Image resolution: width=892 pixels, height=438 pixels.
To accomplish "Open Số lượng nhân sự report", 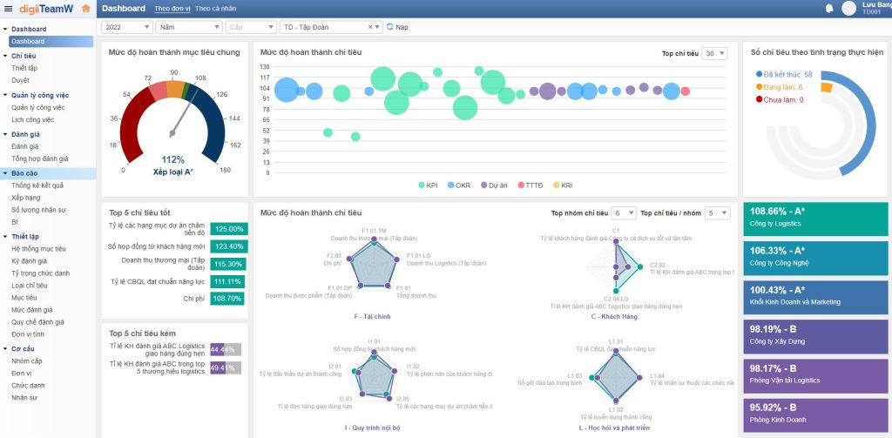I will click(x=38, y=210).
